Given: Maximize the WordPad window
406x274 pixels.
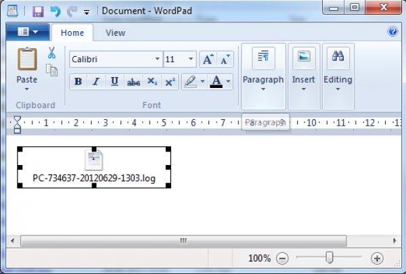Looking at the screenshot, I should [x=354, y=7].
